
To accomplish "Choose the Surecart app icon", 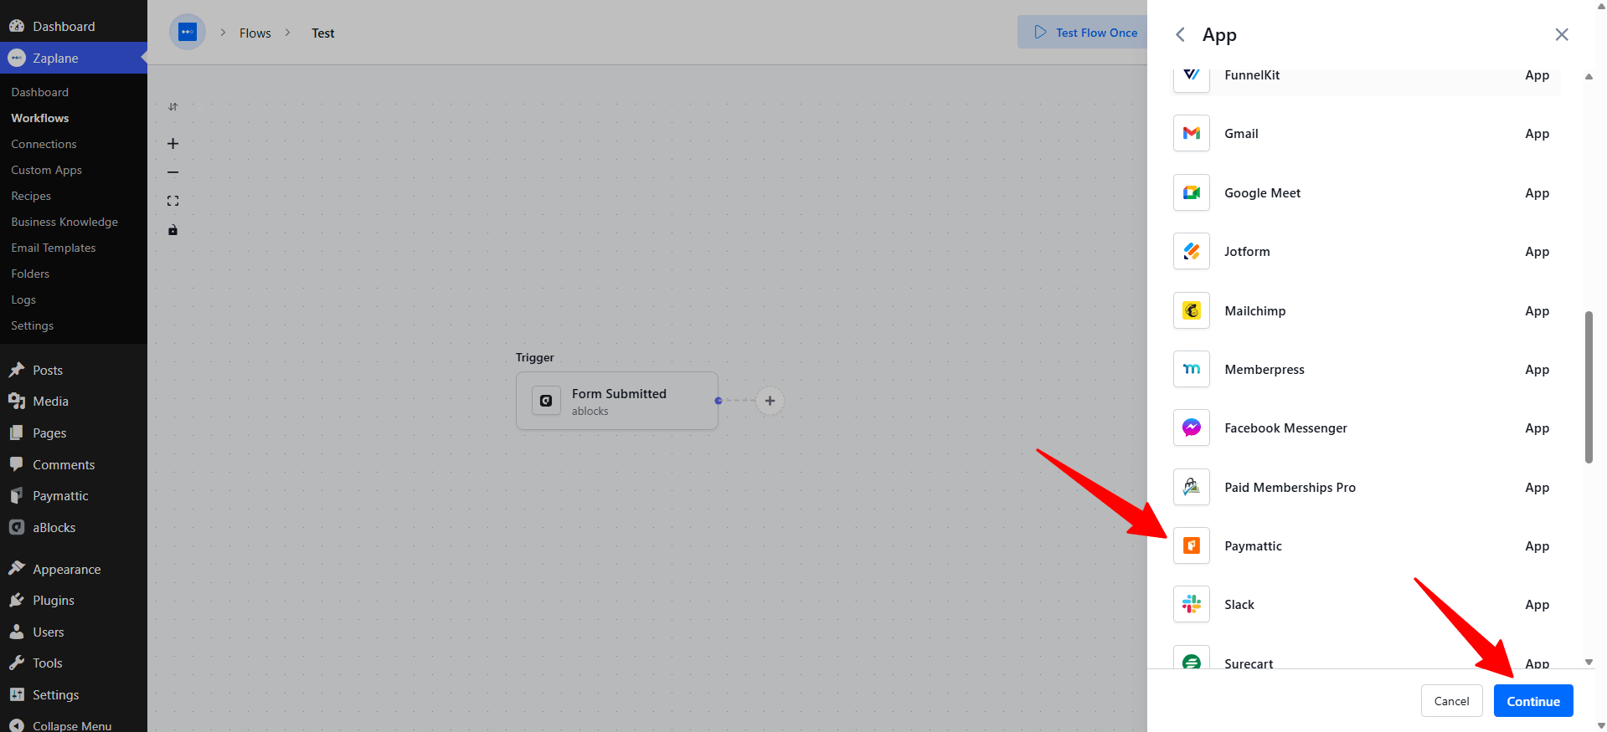I will coord(1192,658).
